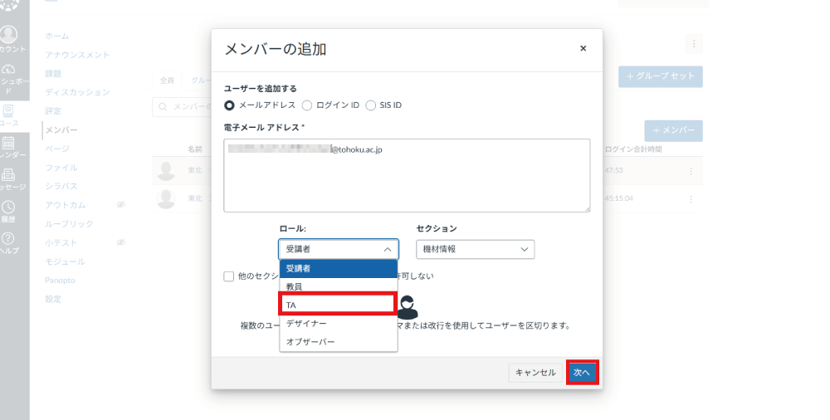Open the セクション dropdown
The width and height of the screenshot is (830, 420).
pos(475,249)
